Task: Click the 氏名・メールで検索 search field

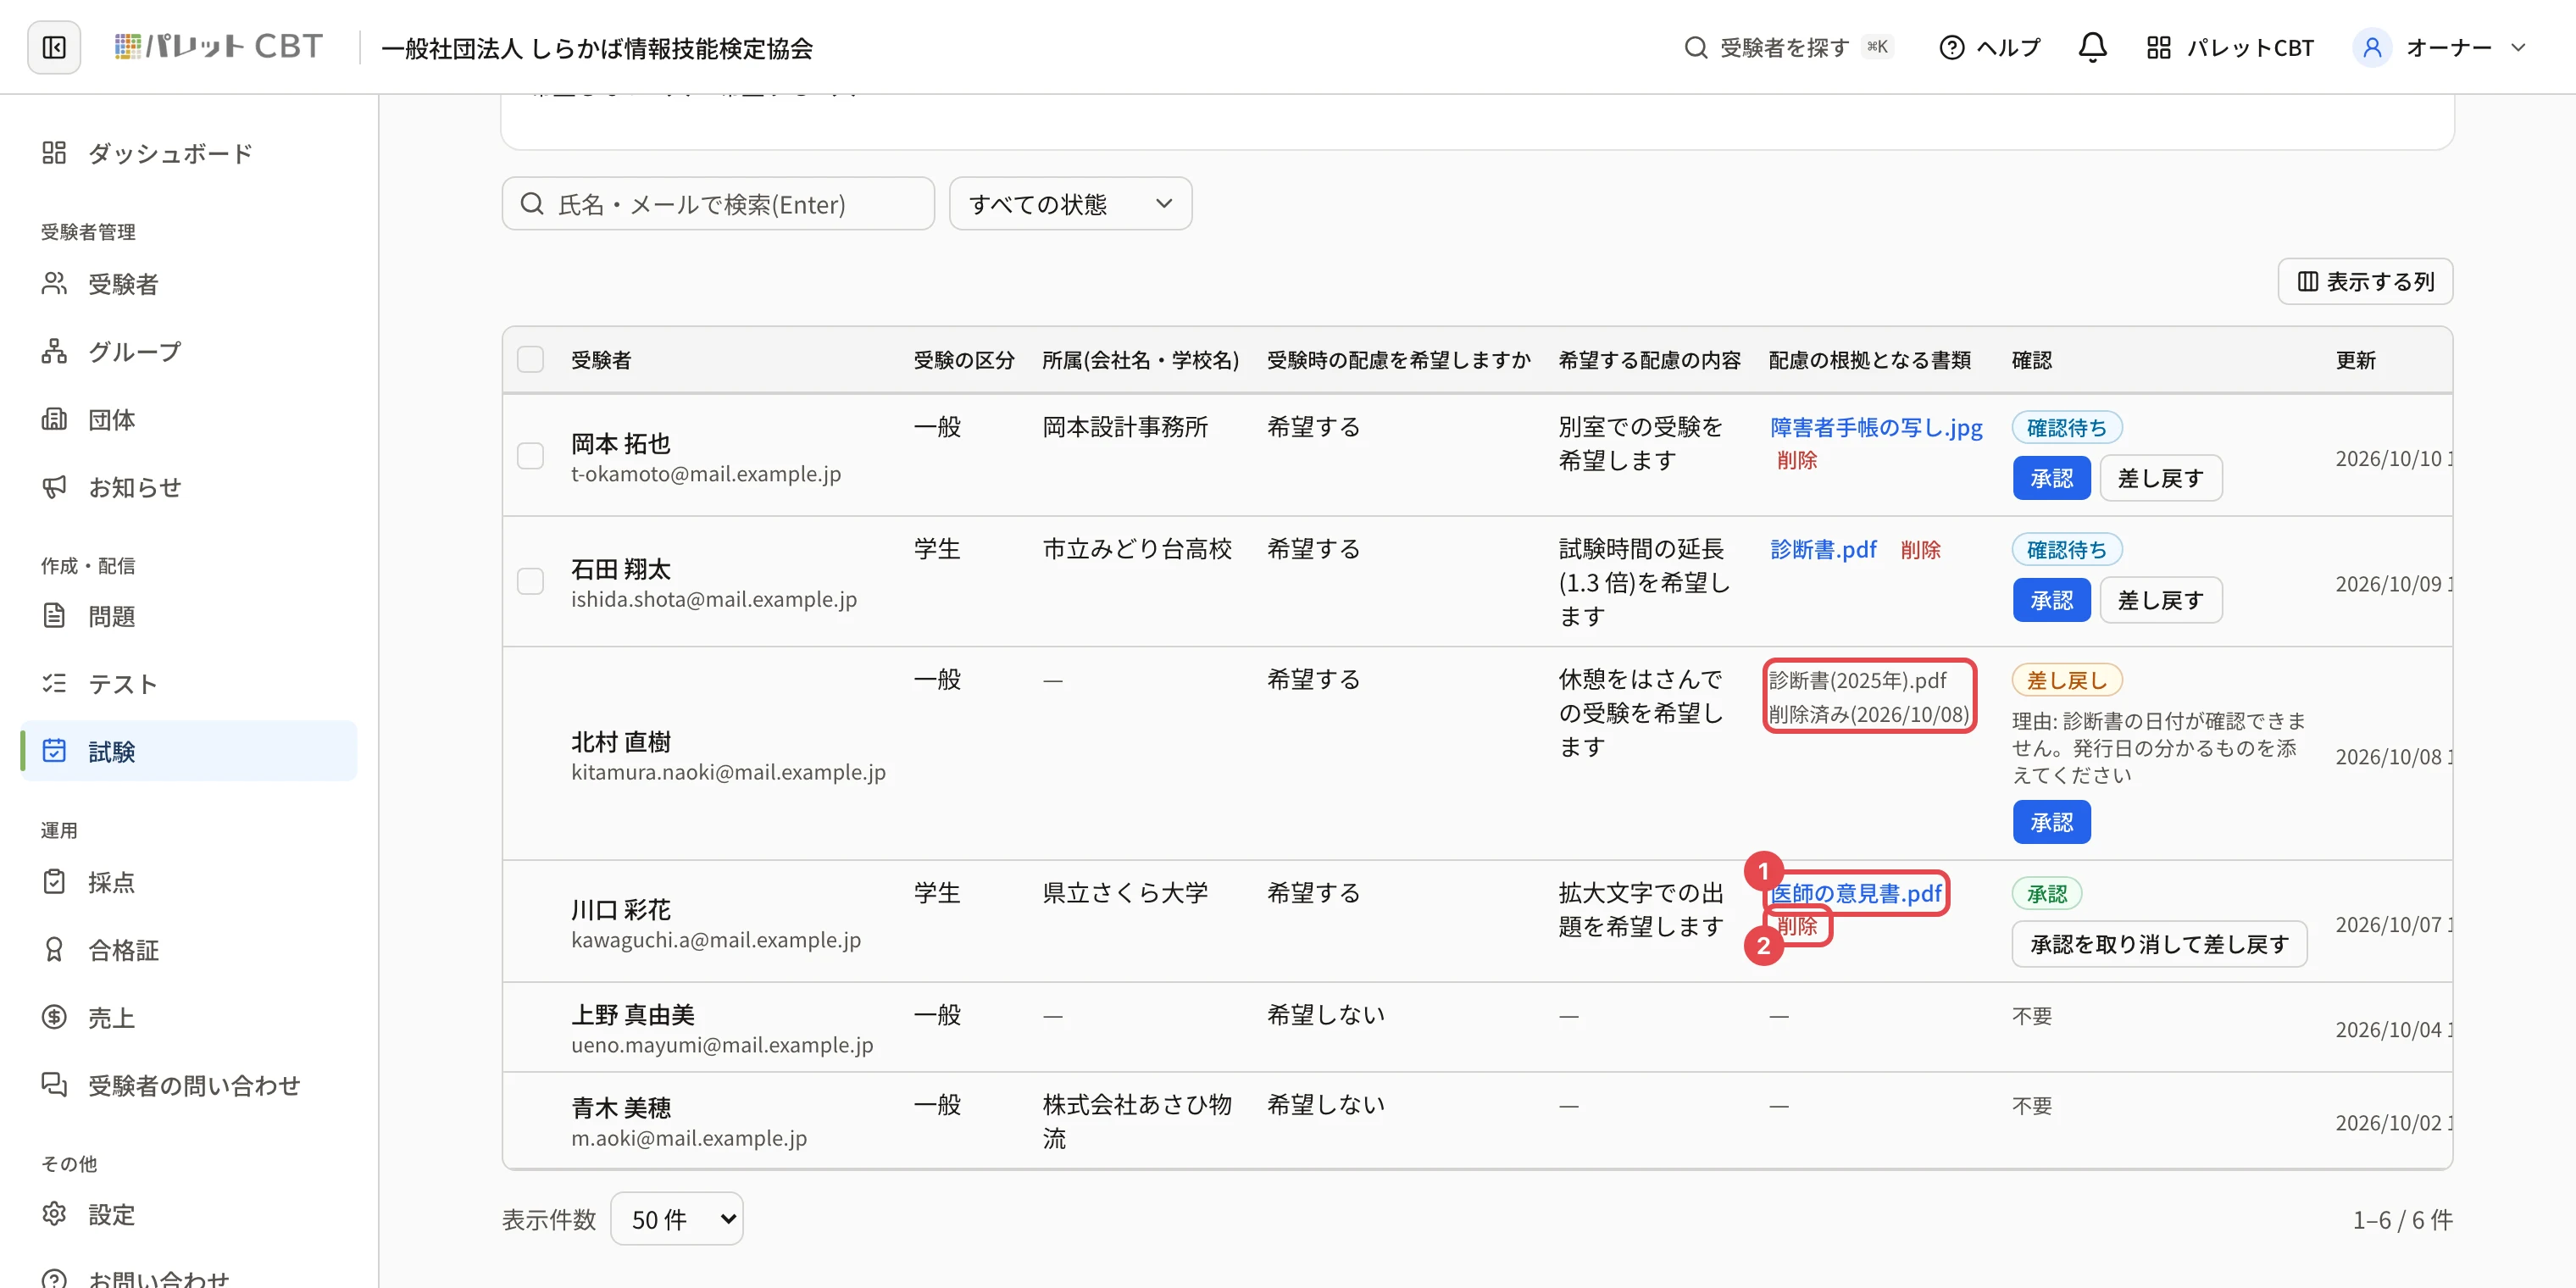Action: click(x=718, y=204)
